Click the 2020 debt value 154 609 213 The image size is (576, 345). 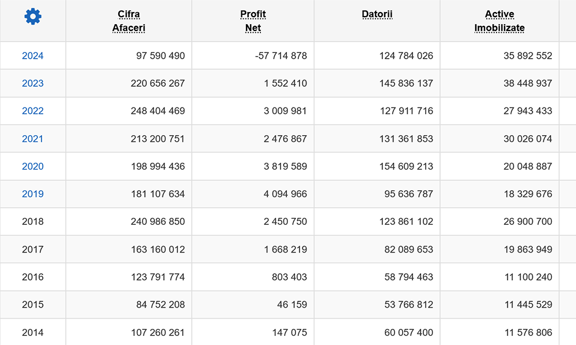coord(406,166)
